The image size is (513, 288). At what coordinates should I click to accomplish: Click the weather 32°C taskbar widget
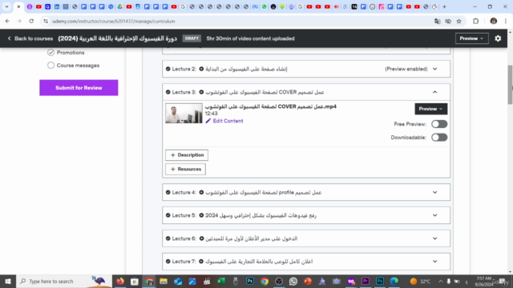(x=420, y=281)
